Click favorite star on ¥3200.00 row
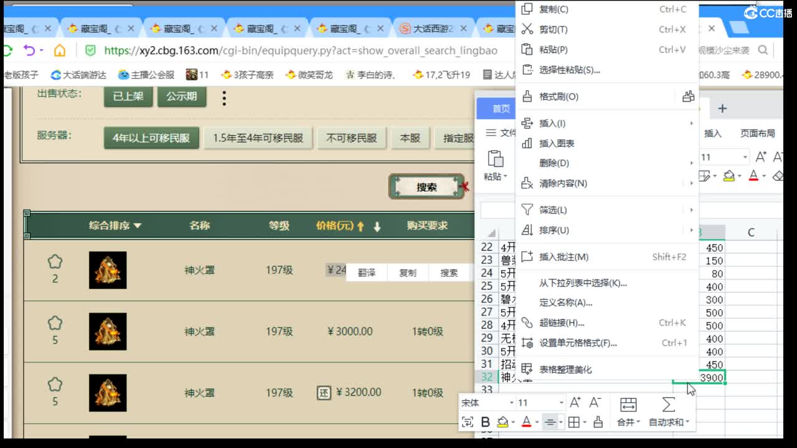 pyautogui.click(x=55, y=385)
